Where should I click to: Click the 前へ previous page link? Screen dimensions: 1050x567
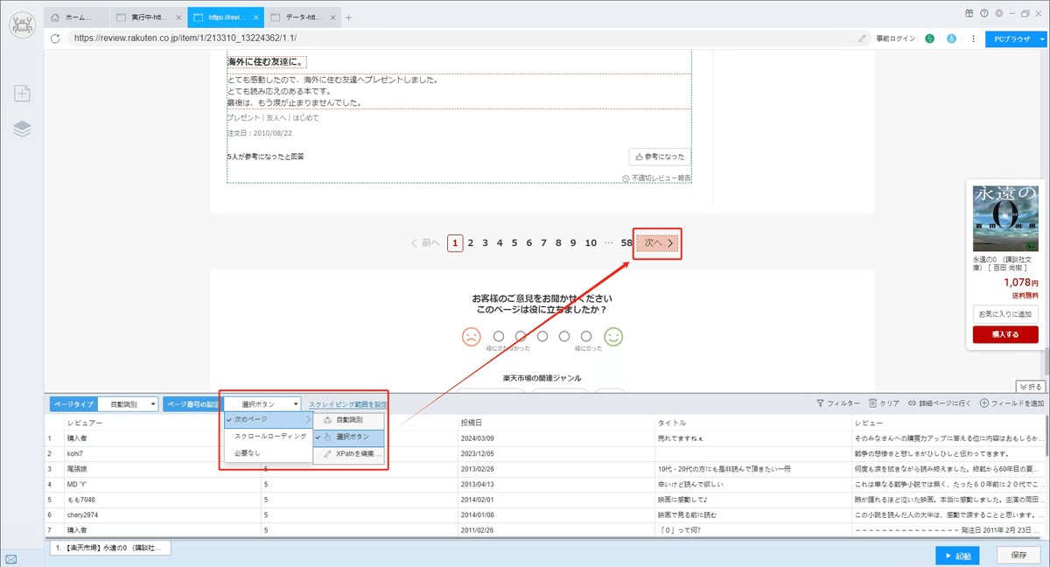[424, 243]
